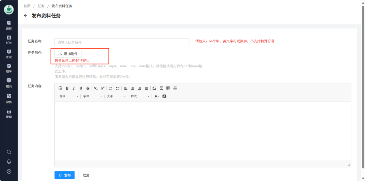Toggle italic formatting

(x=74, y=88)
